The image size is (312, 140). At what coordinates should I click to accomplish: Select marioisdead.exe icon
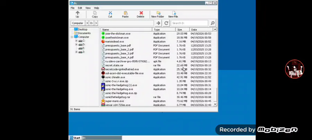pos(103,41)
